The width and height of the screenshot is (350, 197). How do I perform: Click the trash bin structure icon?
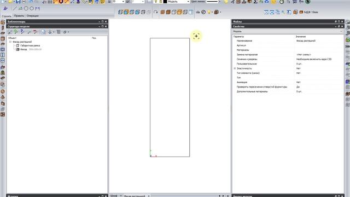[x=59, y=32]
